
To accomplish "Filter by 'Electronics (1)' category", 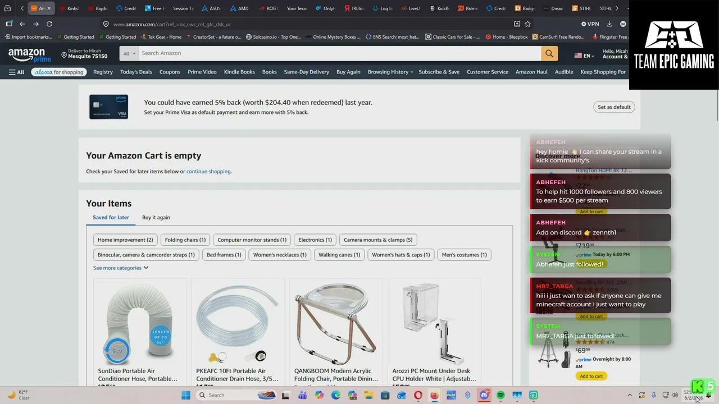I will (x=315, y=240).
